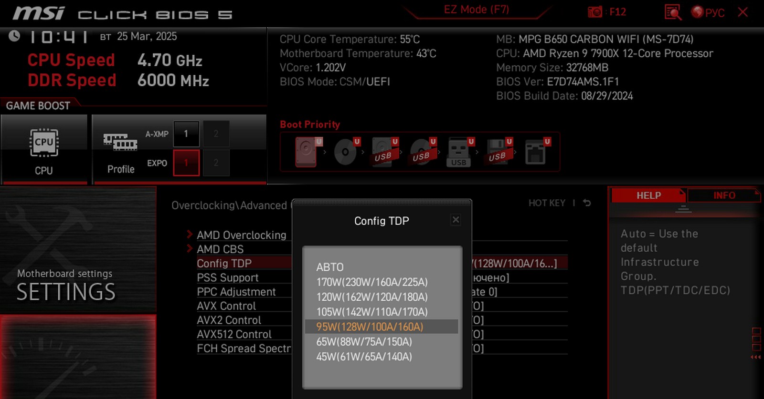Open FCH Spread Spectrum setting
Screen dimensions: 764x399
[x=244, y=348]
